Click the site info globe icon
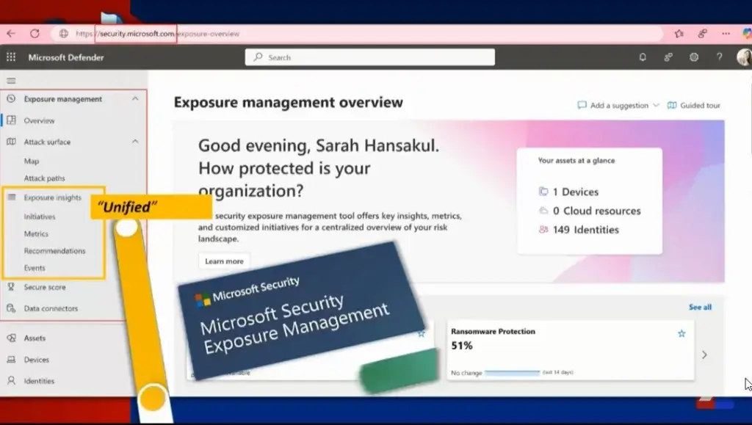The image size is (752, 425). (x=63, y=34)
